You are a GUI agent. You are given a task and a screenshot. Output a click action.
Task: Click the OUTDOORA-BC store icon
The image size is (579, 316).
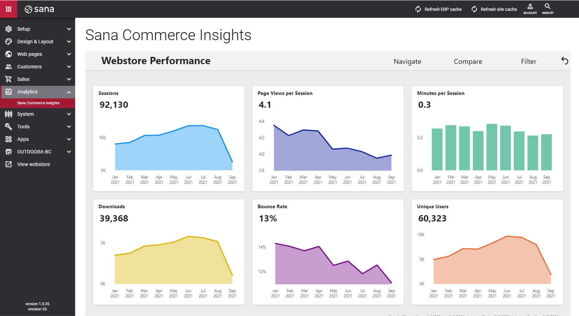(x=8, y=152)
